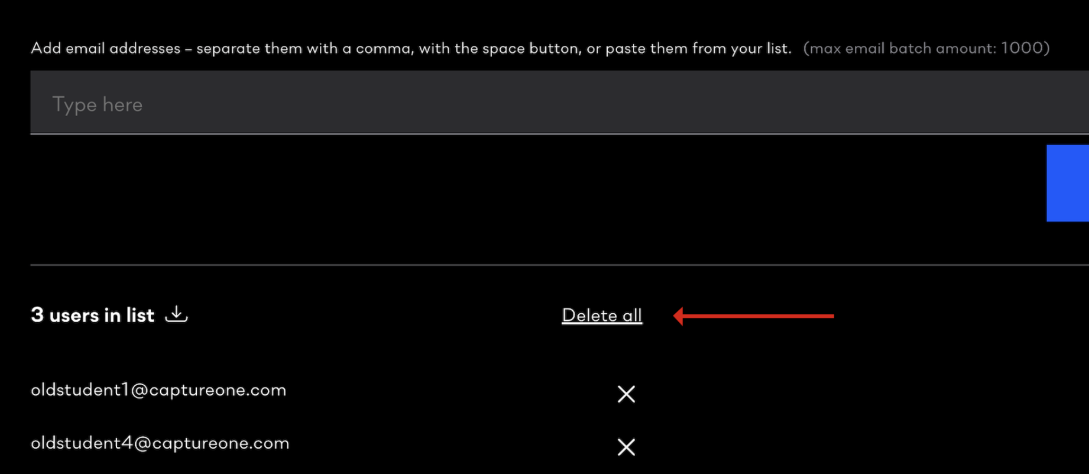Click the captureone.com domain of oldstudent4
The width and height of the screenshot is (1089, 474).
coord(220,443)
